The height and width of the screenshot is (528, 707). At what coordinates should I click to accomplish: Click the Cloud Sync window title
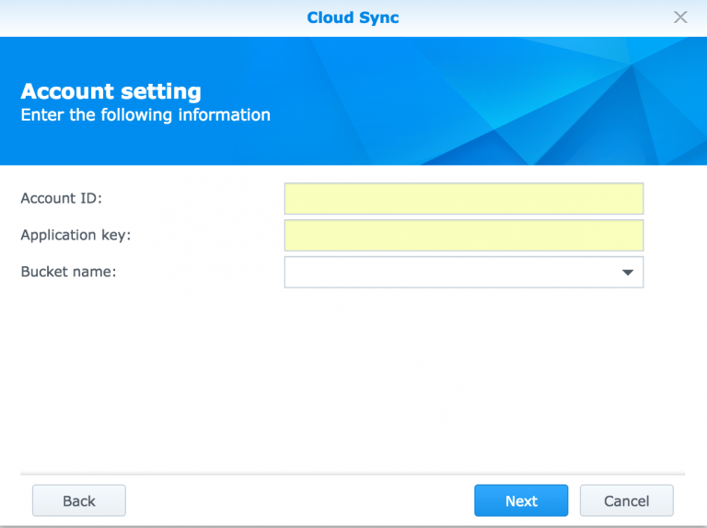pos(353,18)
